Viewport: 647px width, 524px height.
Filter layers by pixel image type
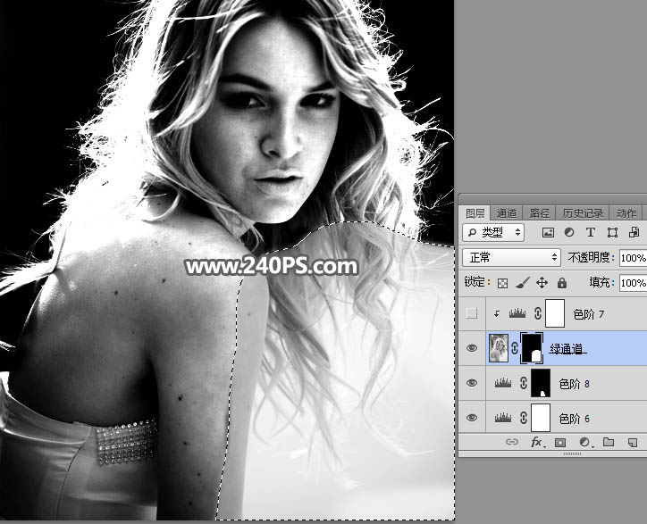(x=548, y=232)
